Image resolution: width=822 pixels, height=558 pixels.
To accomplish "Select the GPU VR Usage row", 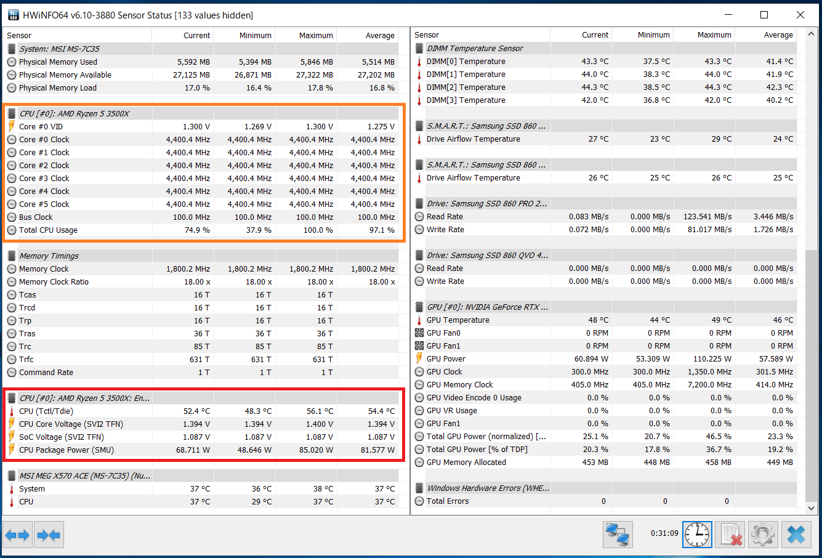I will click(605, 410).
